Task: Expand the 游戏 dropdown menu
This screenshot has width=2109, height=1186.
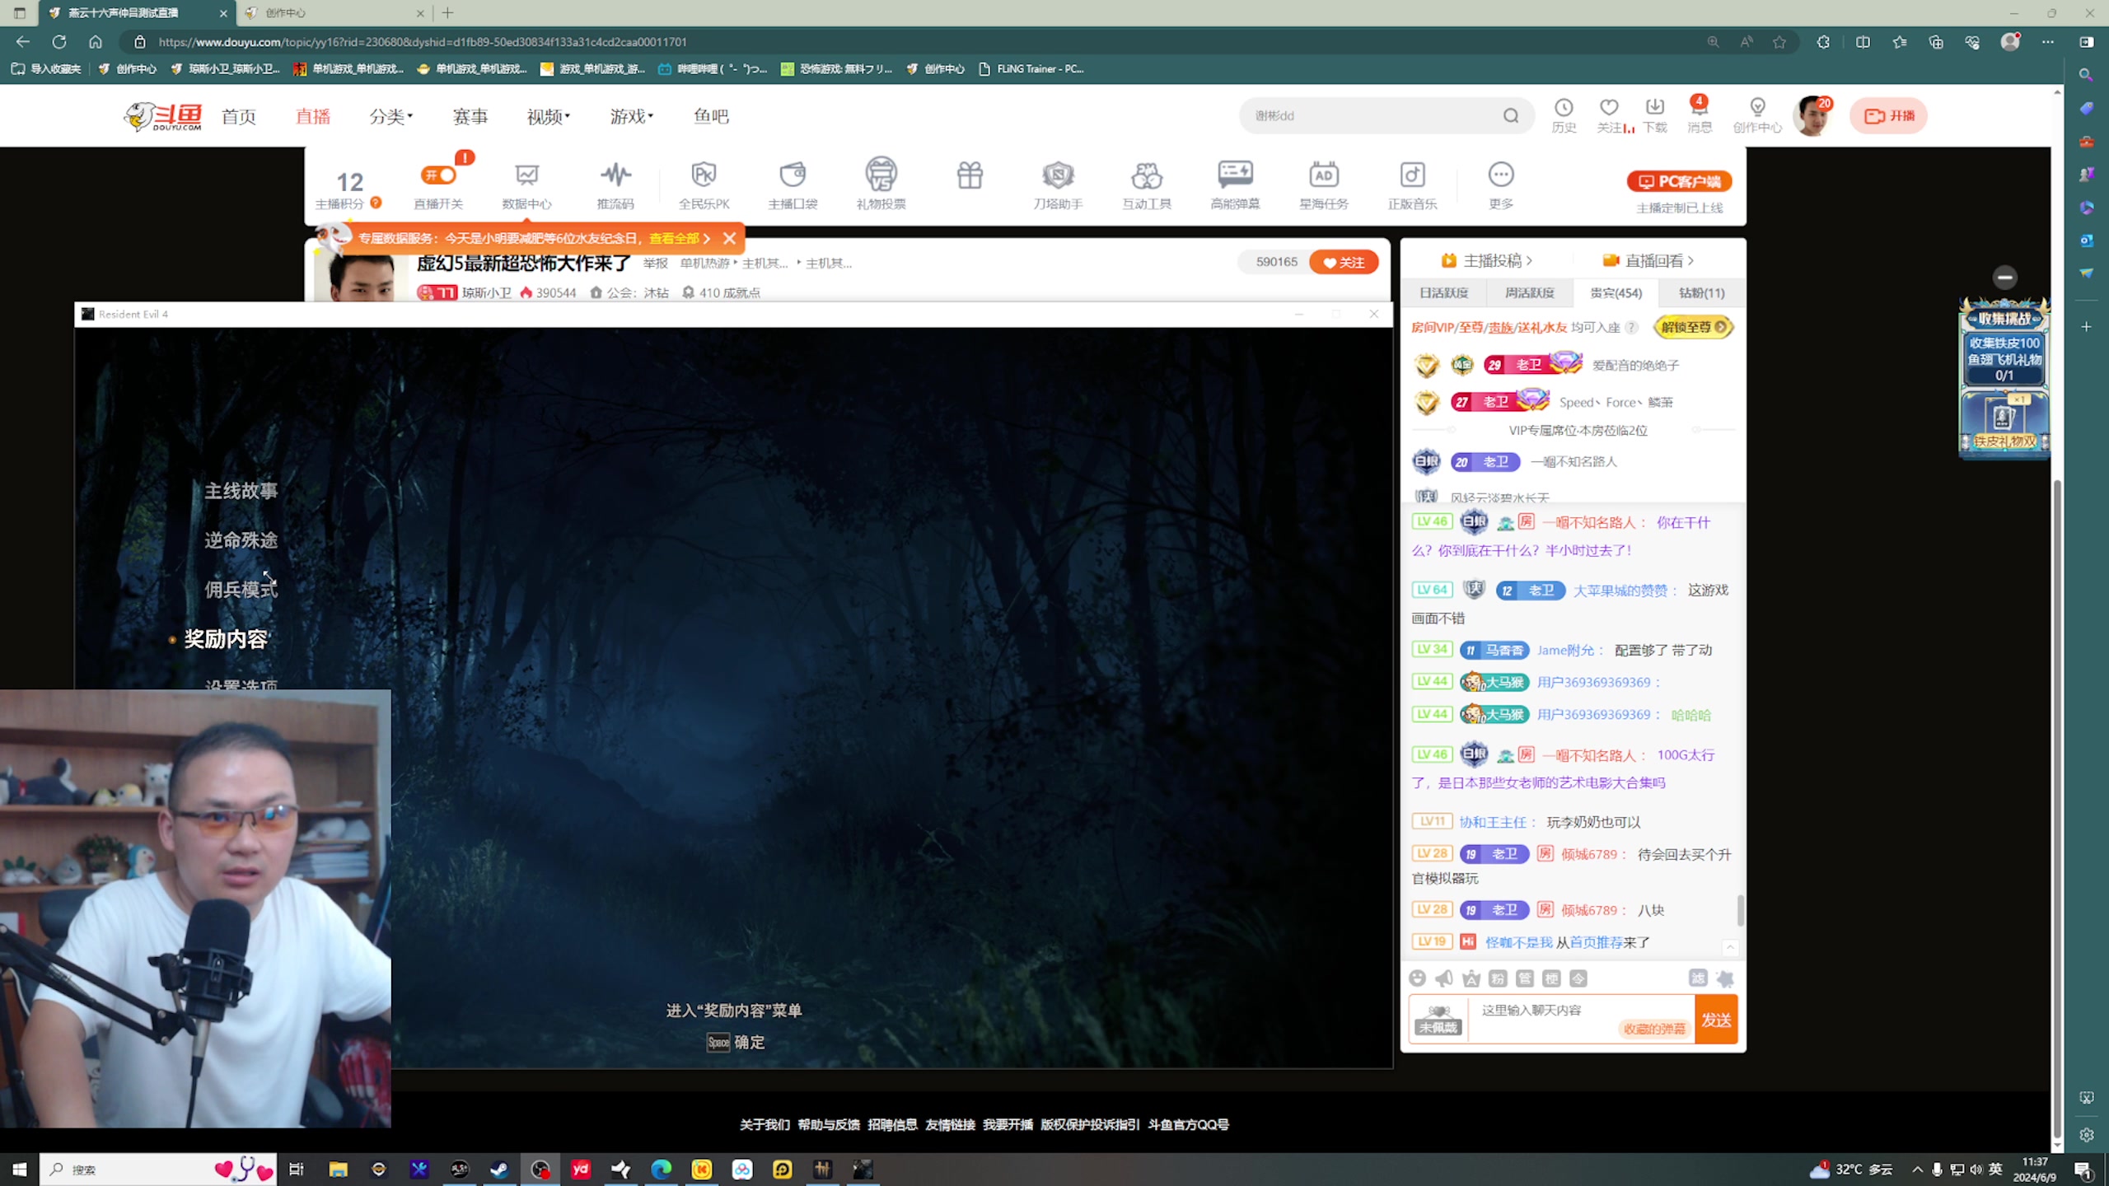Action: tap(631, 116)
